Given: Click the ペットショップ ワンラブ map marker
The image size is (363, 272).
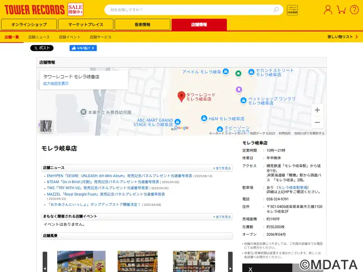Looking at the screenshot, I should (x=243, y=101).
